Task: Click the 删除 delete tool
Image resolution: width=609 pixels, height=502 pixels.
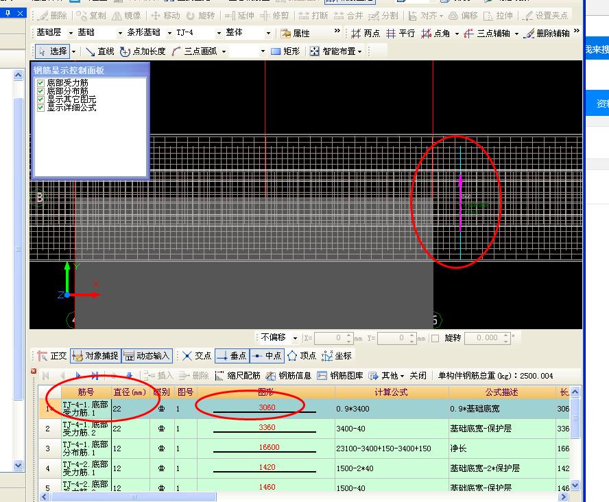Action: (53, 16)
